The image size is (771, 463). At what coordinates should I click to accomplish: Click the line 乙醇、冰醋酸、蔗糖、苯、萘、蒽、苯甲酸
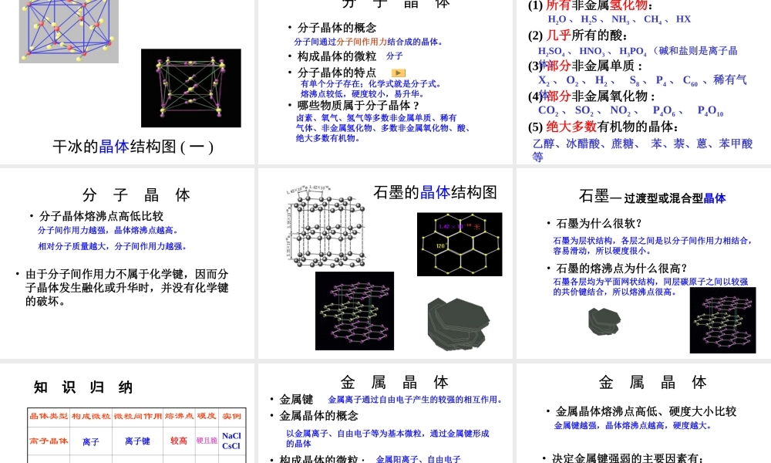click(643, 144)
